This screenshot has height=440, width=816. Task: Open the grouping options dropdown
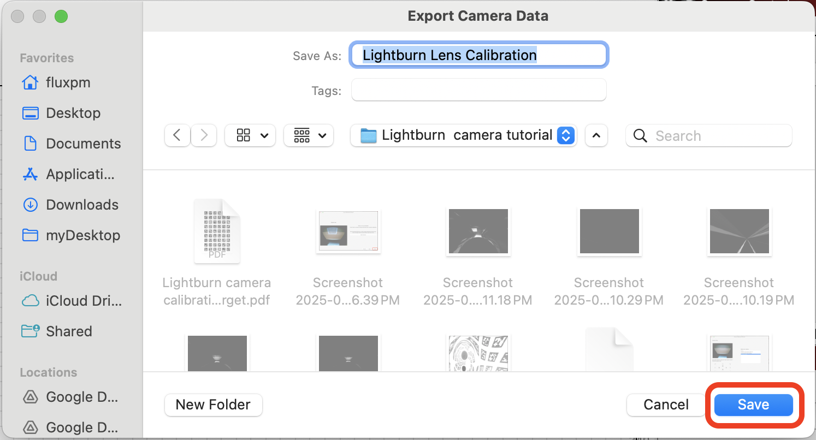click(309, 135)
